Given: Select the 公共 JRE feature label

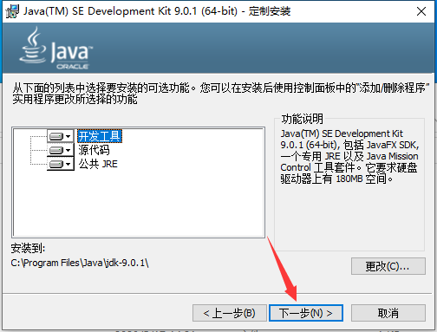Looking at the screenshot, I should (x=98, y=164).
